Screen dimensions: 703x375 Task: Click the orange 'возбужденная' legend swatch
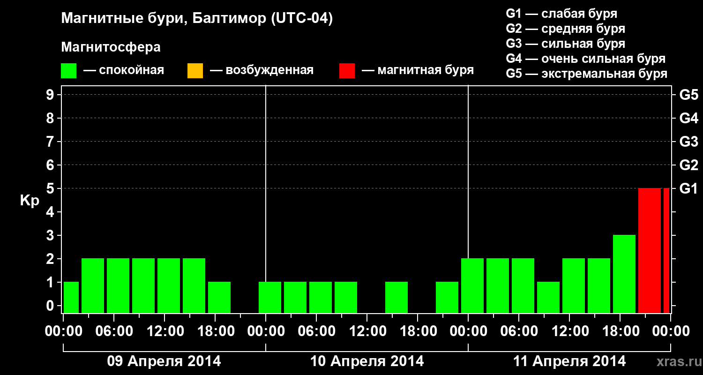[x=195, y=71]
